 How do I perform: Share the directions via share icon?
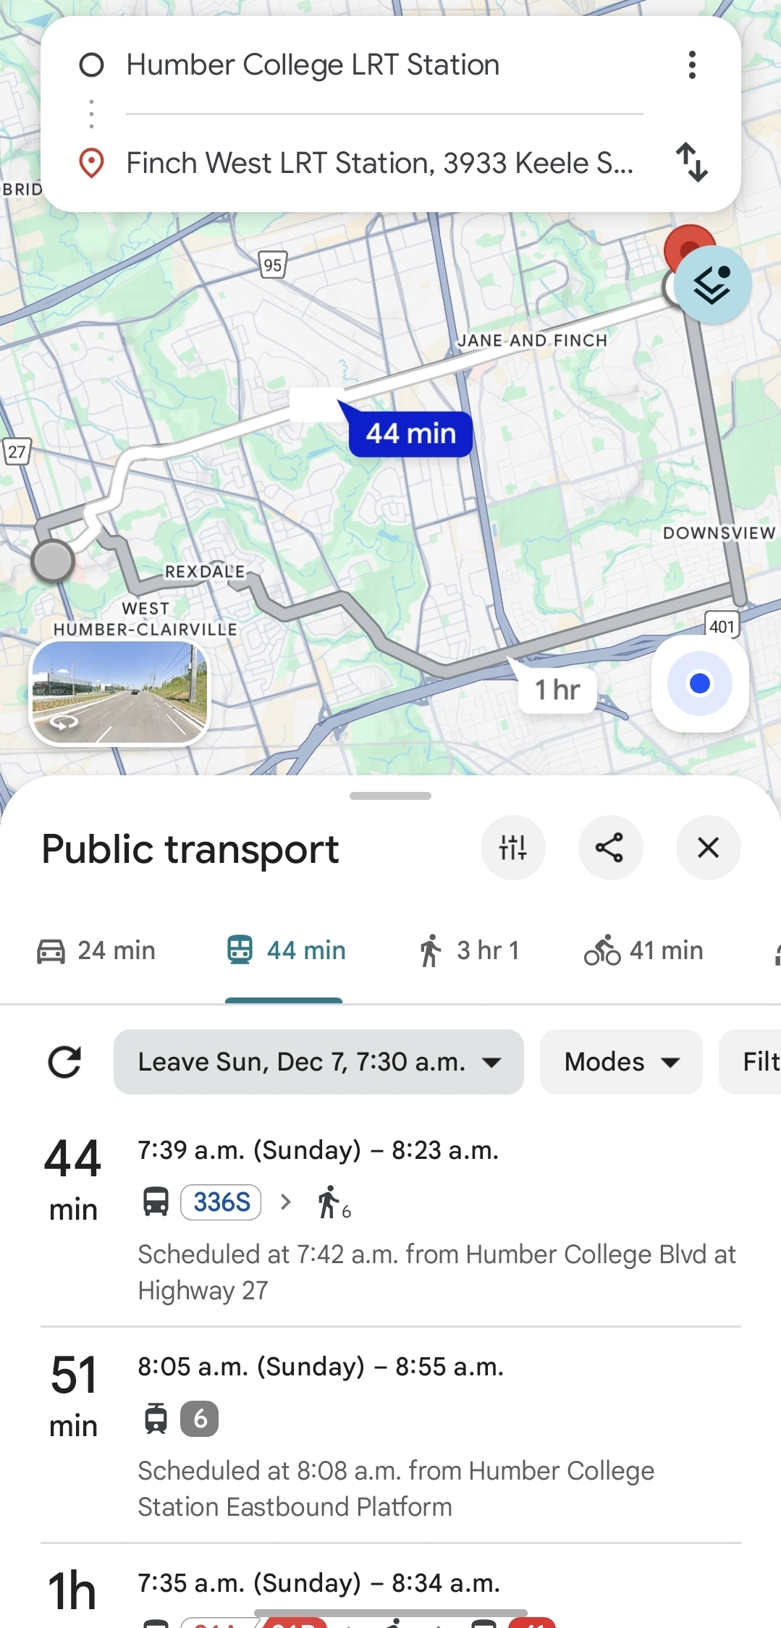coord(610,848)
